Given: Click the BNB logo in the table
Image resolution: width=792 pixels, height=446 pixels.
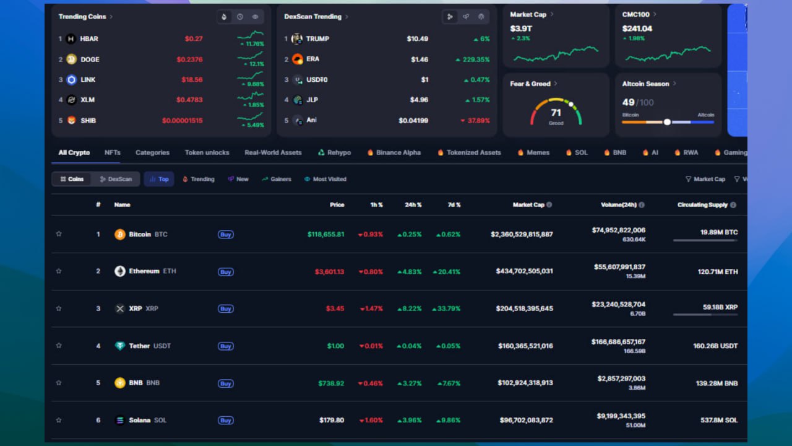Looking at the screenshot, I should (x=120, y=383).
